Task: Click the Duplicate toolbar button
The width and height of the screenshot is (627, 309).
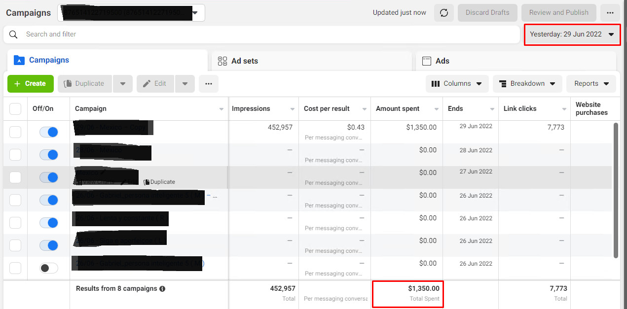Action: tap(85, 84)
